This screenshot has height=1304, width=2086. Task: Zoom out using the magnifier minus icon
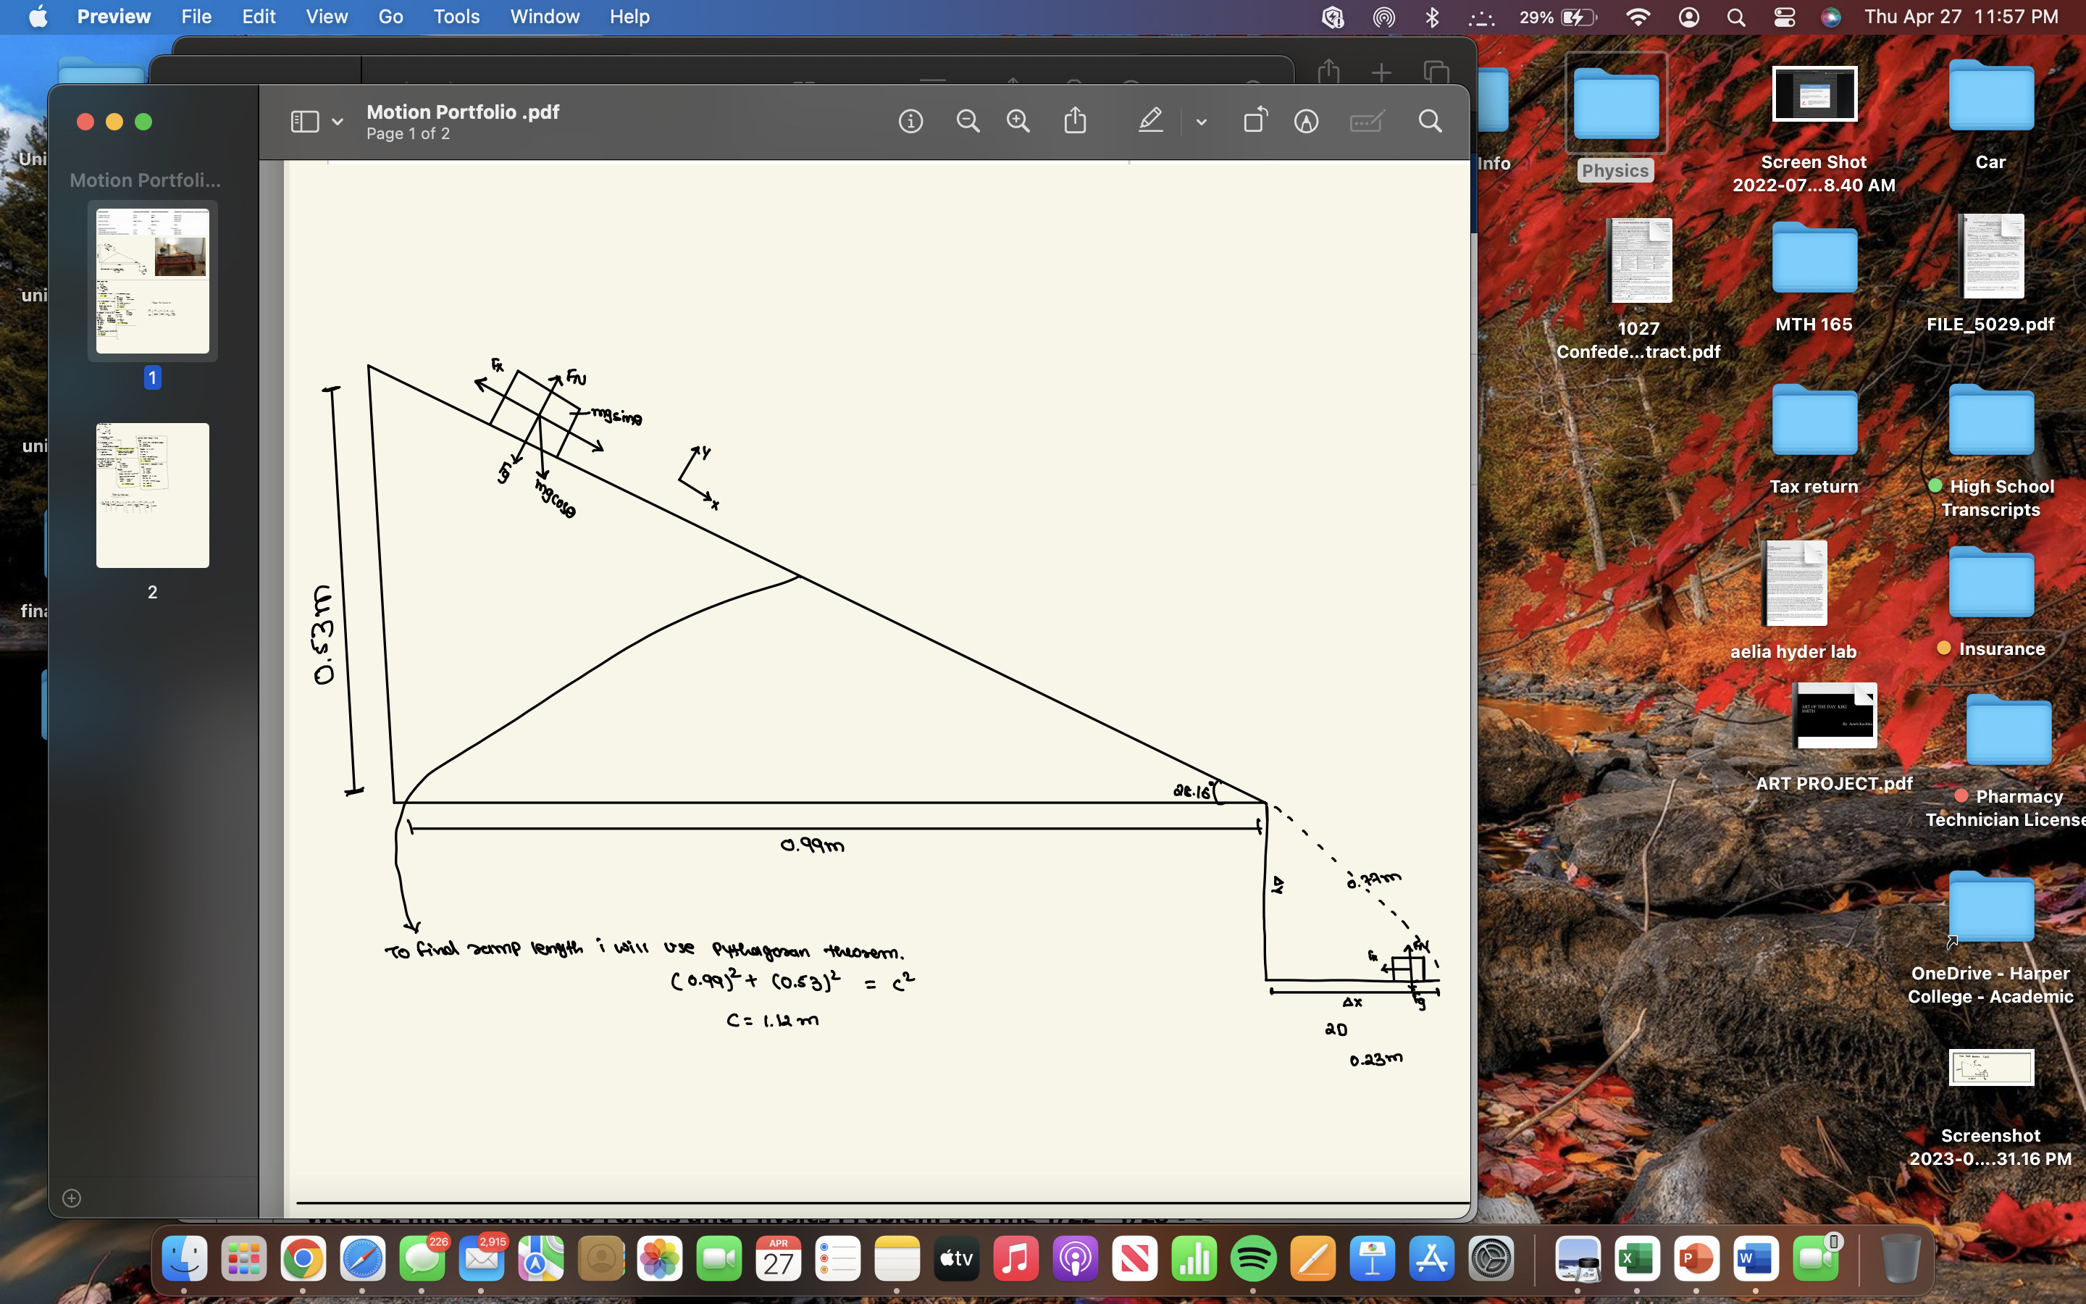[967, 122]
